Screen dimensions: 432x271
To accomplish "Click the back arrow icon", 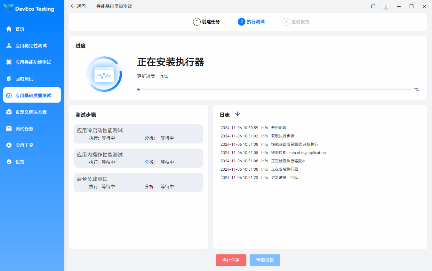I will pyautogui.click(x=73, y=6).
